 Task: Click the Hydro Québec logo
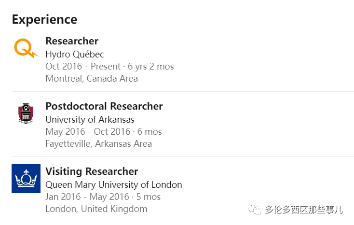[26, 48]
